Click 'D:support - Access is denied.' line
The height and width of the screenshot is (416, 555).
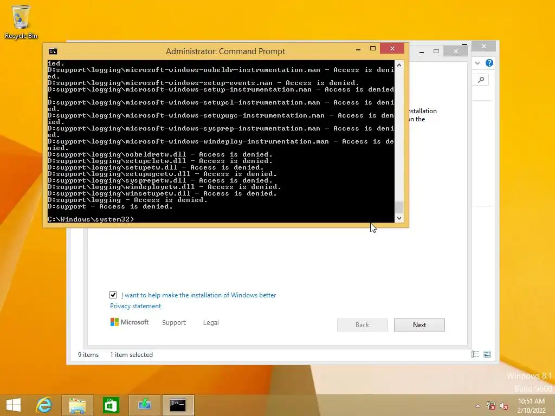coord(110,206)
